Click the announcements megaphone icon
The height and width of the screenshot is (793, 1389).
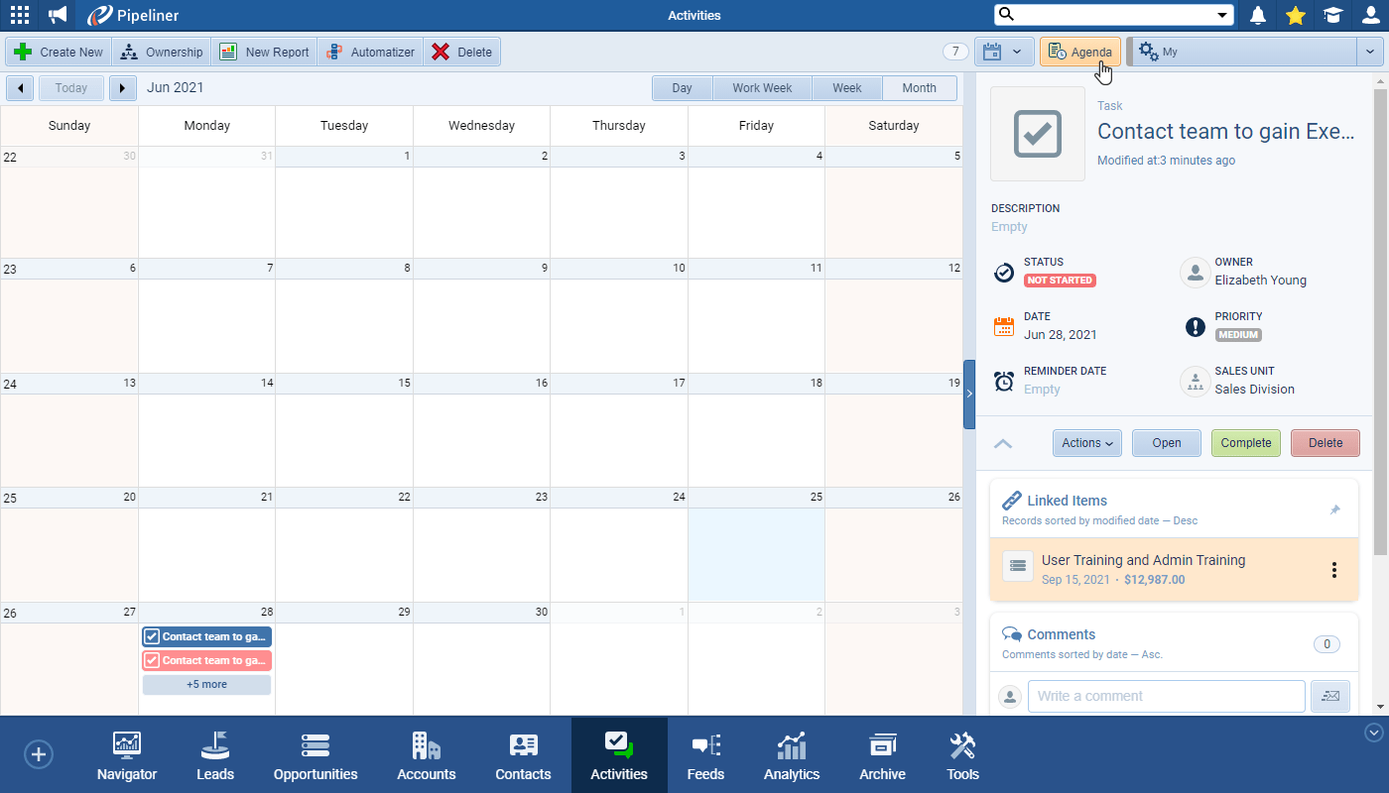[57, 15]
